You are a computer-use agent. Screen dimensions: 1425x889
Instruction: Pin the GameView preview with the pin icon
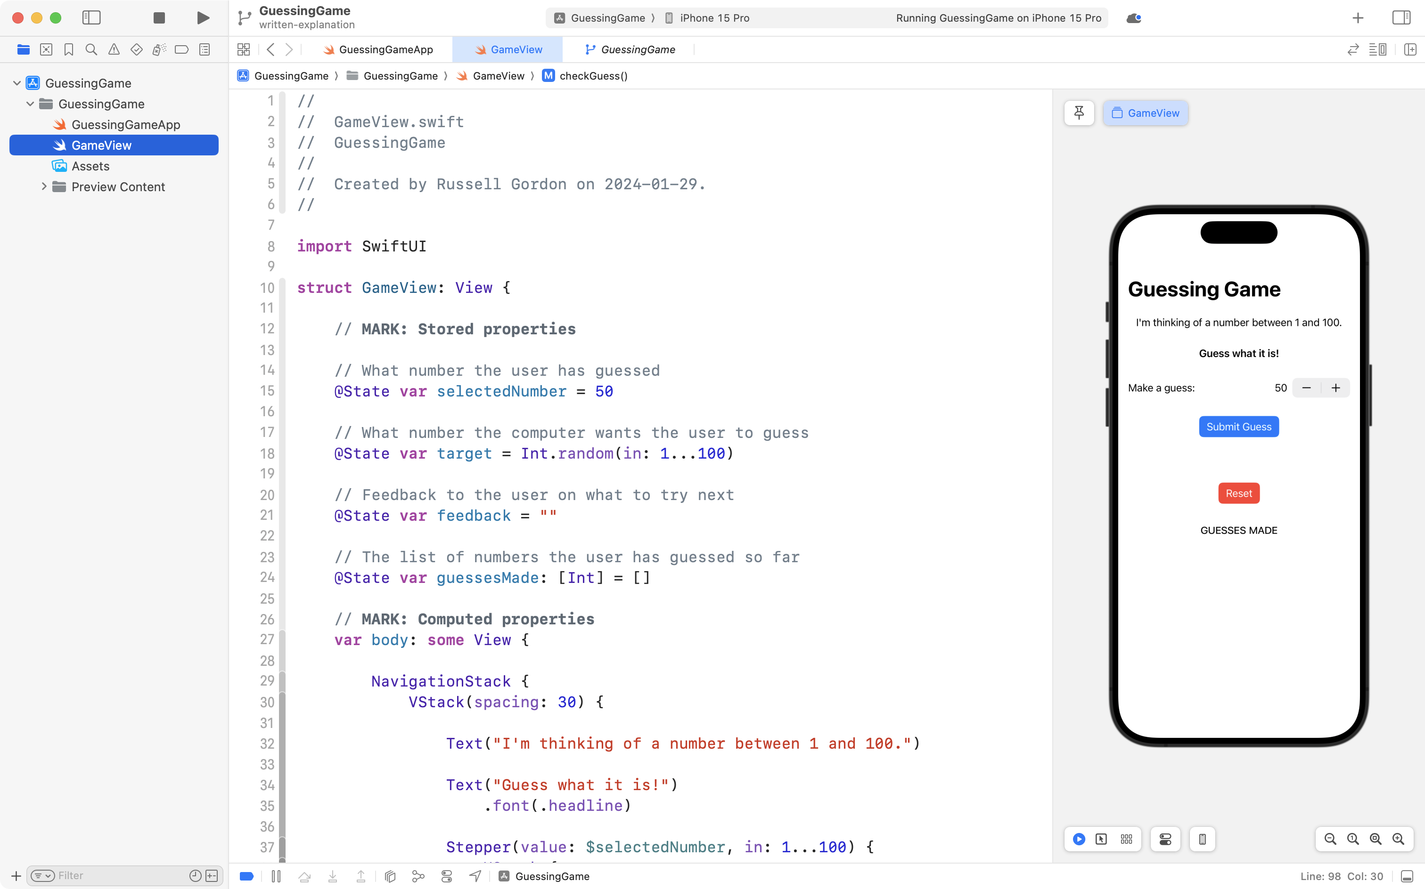point(1079,113)
